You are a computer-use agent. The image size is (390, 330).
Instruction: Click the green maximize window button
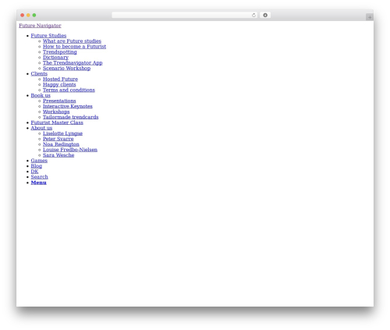(34, 15)
